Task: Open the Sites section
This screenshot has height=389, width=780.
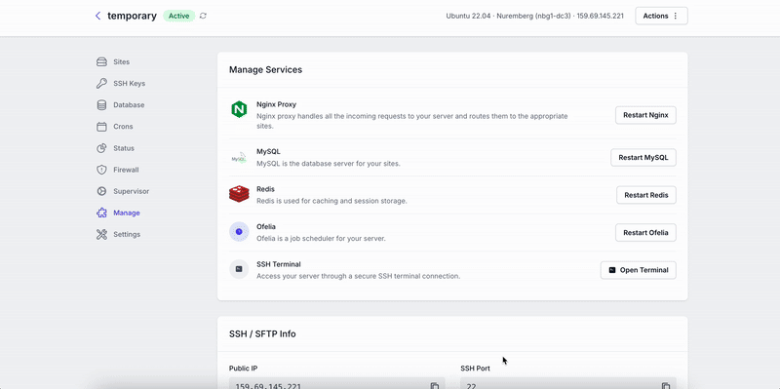Action: pyautogui.click(x=121, y=62)
